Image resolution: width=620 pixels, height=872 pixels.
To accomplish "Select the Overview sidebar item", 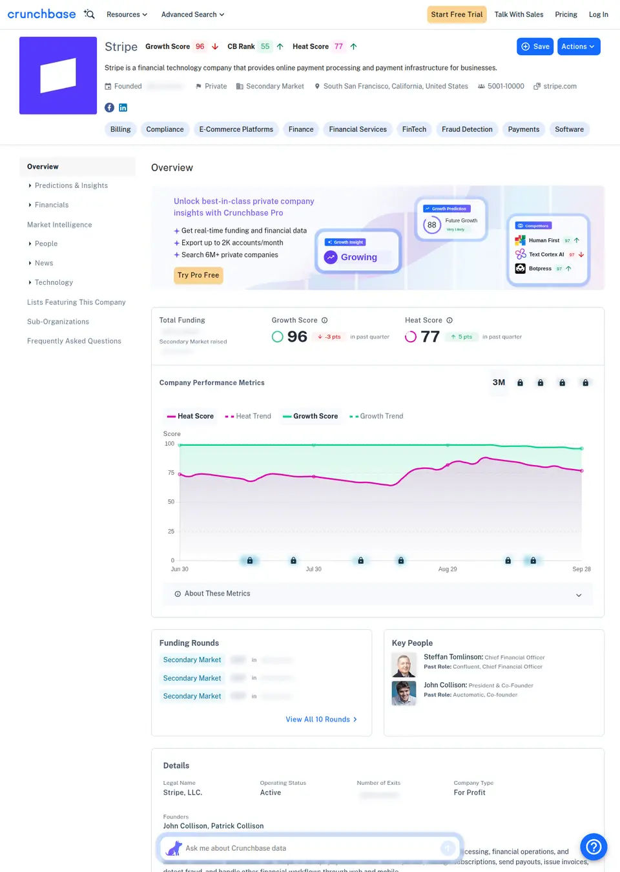I will tap(77, 167).
